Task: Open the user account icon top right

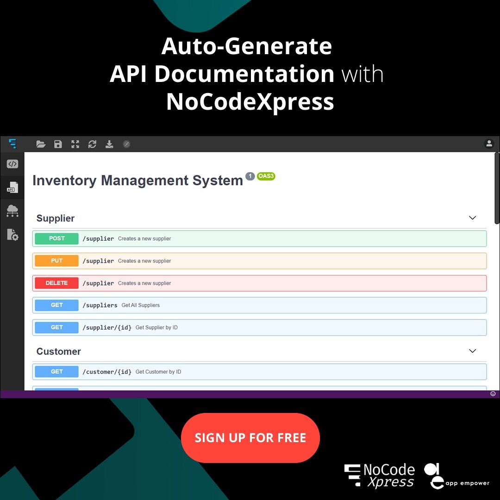Action: coord(489,144)
